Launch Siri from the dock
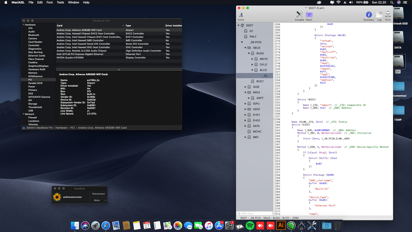412x232 pixels. pyautogui.click(x=85, y=226)
